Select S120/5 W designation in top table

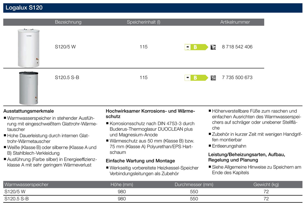65,47
